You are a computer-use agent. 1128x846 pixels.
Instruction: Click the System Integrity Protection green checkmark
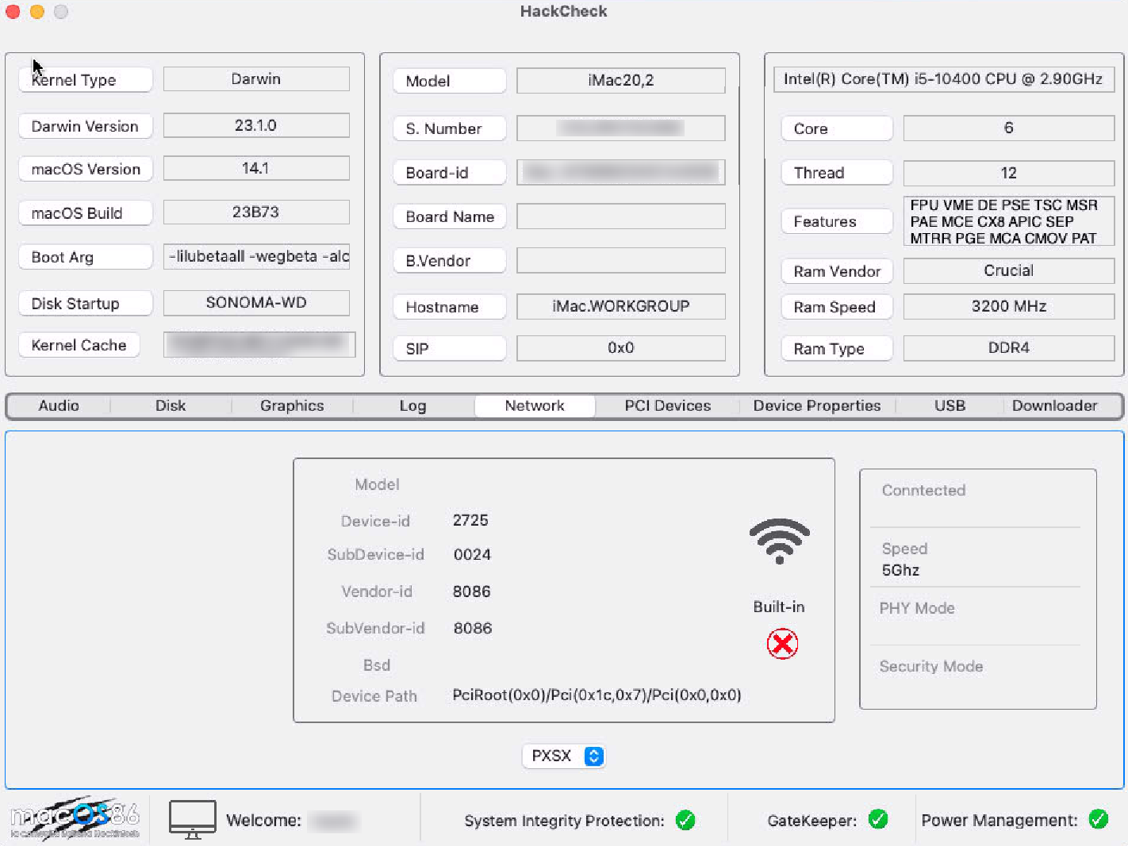click(x=685, y=820)
